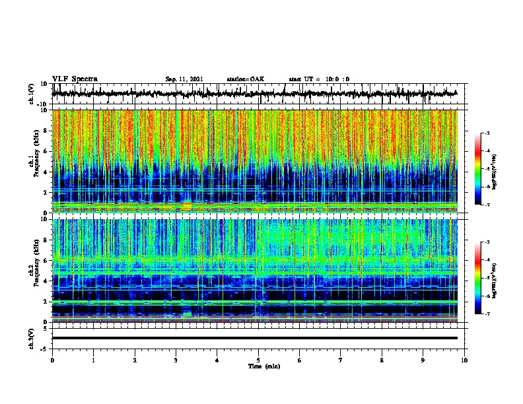
Task: Click time axis tick label "3"
Action: tap(176, 360)
